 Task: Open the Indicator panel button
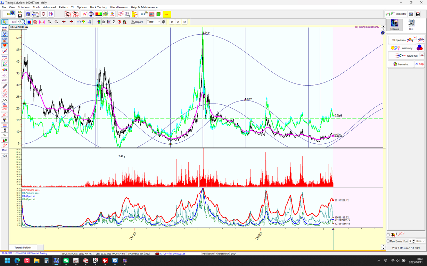pyautogui.click(x=396, y=14)
